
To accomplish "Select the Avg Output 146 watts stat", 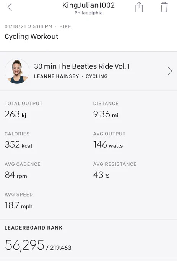I will pos(109,140).
